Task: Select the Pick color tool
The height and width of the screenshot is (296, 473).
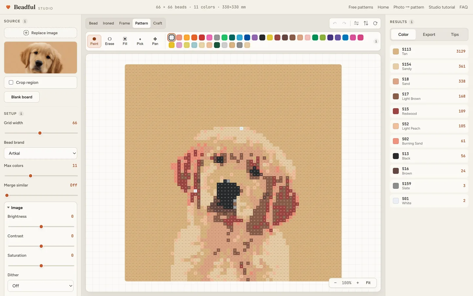Action: coord(140,41)
